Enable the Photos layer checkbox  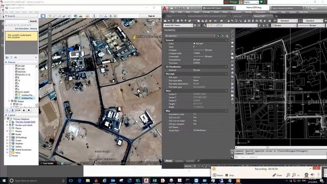pos(10,131)
